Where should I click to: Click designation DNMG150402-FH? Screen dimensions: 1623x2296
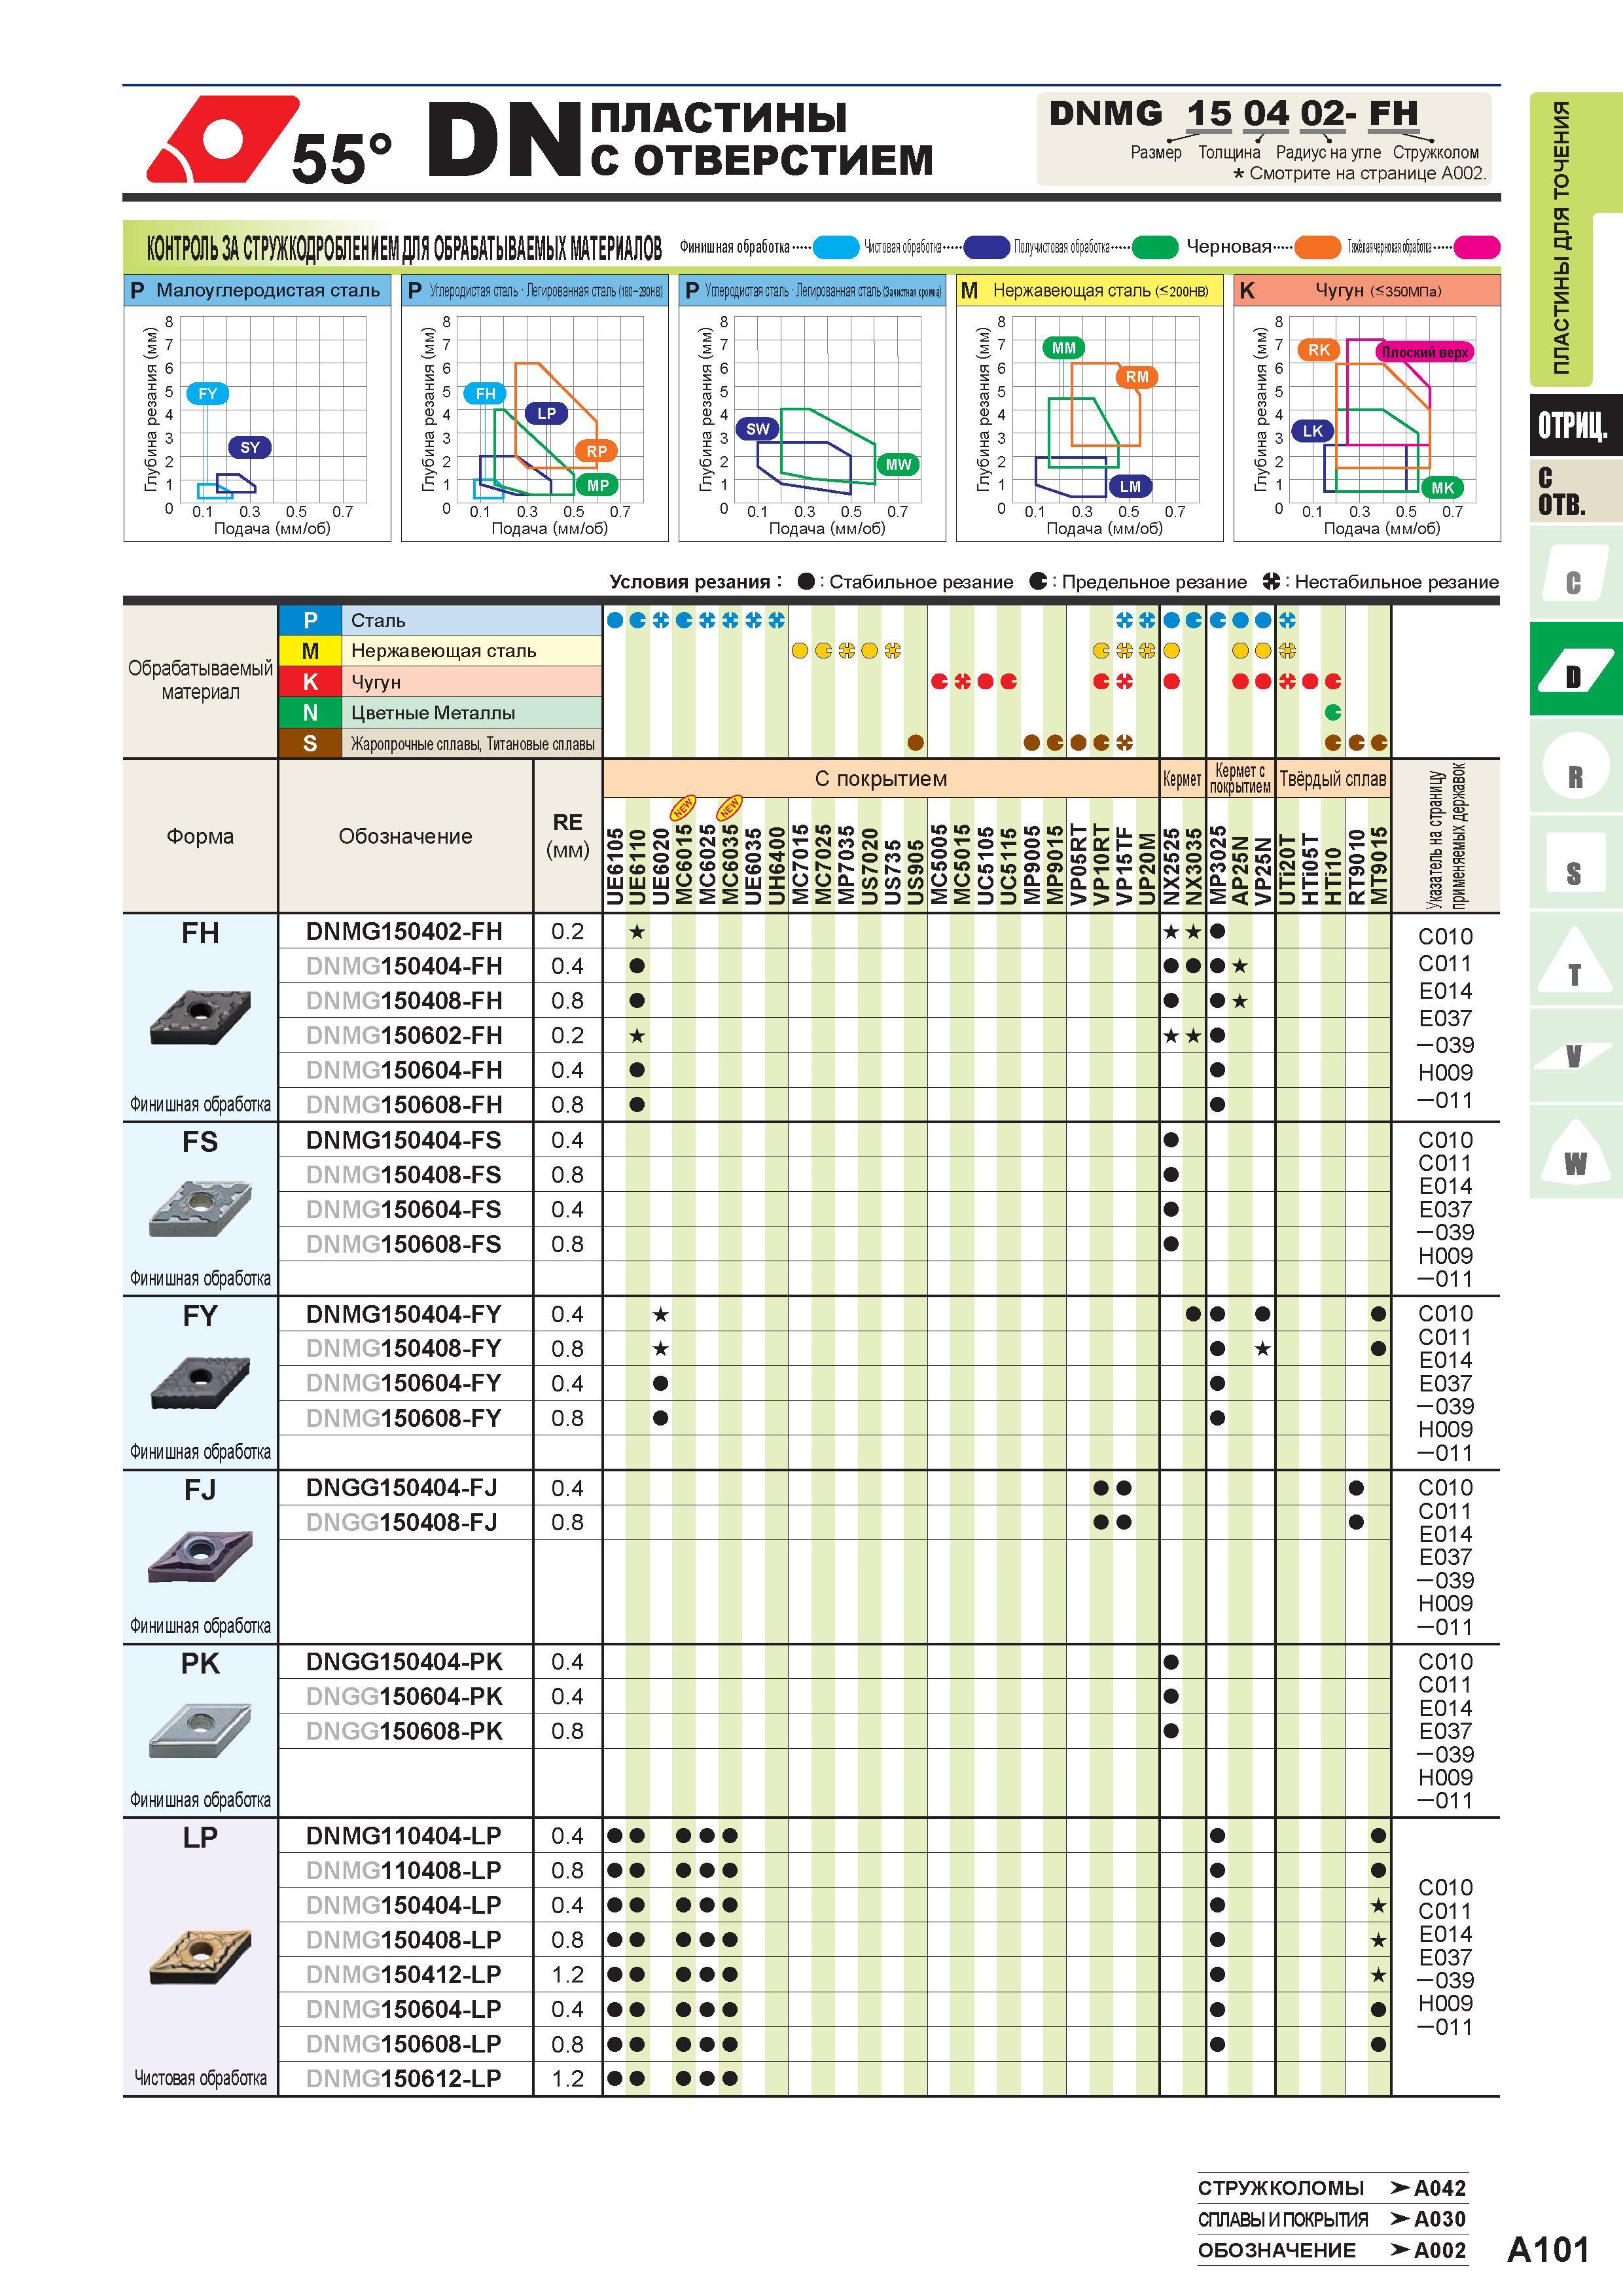tap(404, 931)
